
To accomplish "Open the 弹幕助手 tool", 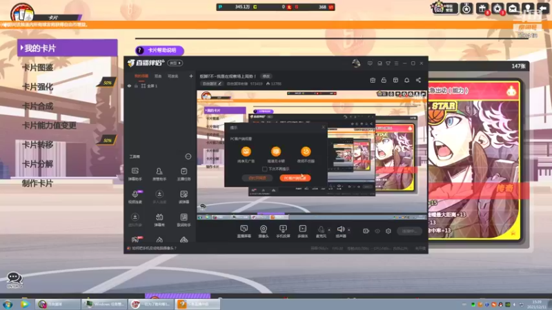I will (x=135, y=174).
